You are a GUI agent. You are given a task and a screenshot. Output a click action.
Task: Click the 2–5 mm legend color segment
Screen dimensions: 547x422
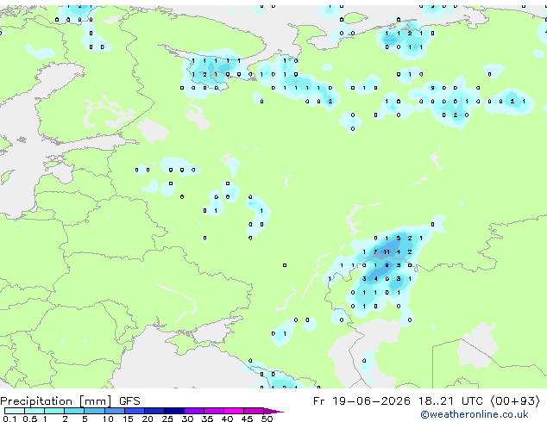tap(74, 411)
